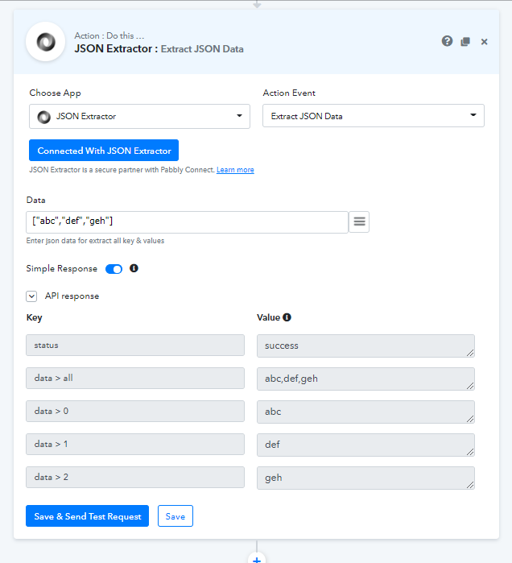Focus the Data JSON input field
512x563 pixels.
click(x=187, y=221)
